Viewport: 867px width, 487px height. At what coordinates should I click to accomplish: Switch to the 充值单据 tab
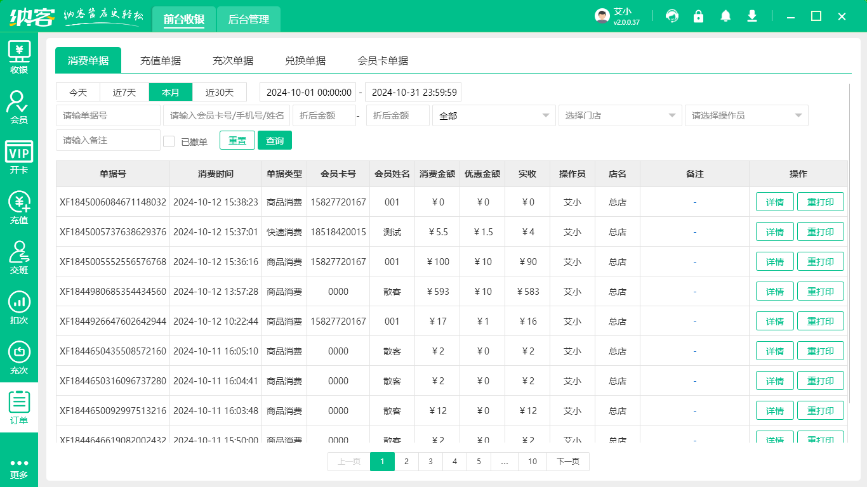click(x=161, y=60)
